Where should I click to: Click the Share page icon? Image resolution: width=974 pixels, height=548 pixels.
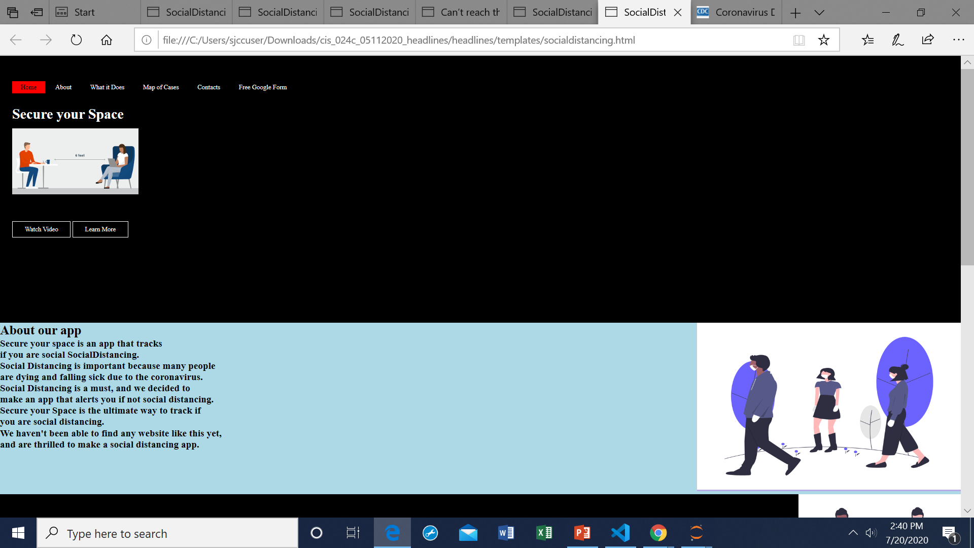pos(928,40)
